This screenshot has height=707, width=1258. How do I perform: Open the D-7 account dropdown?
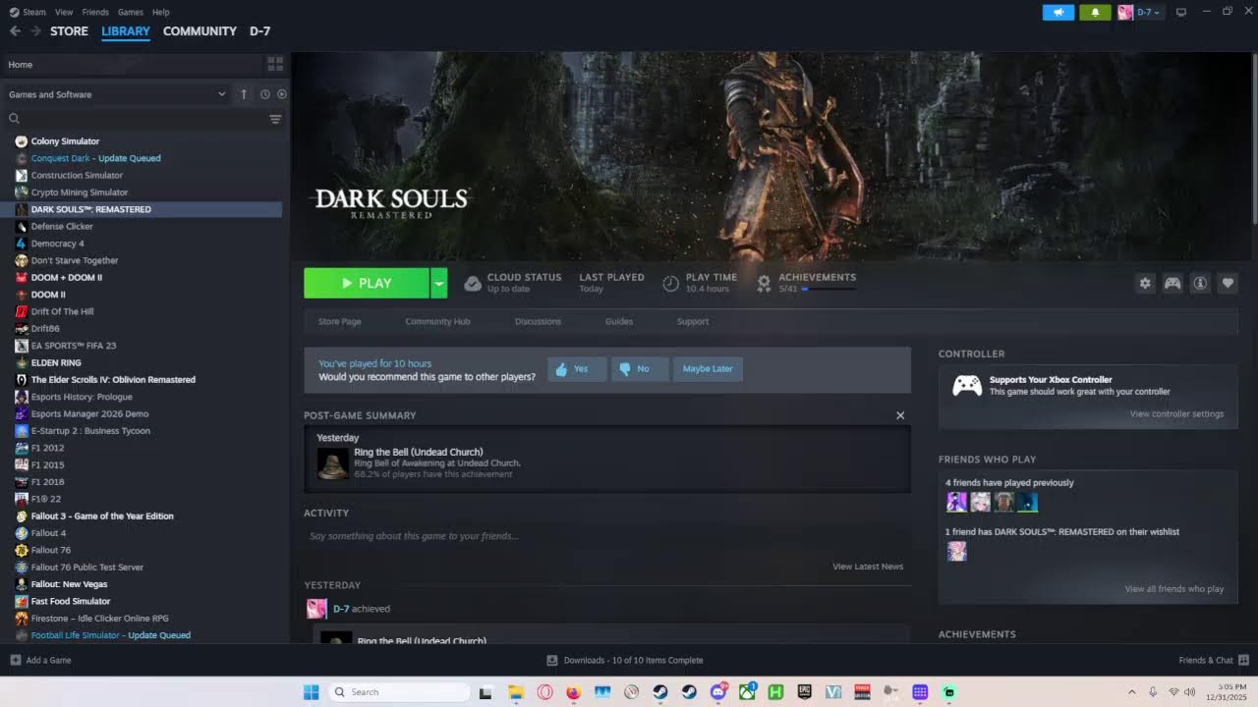click(x=1140, y=12)
